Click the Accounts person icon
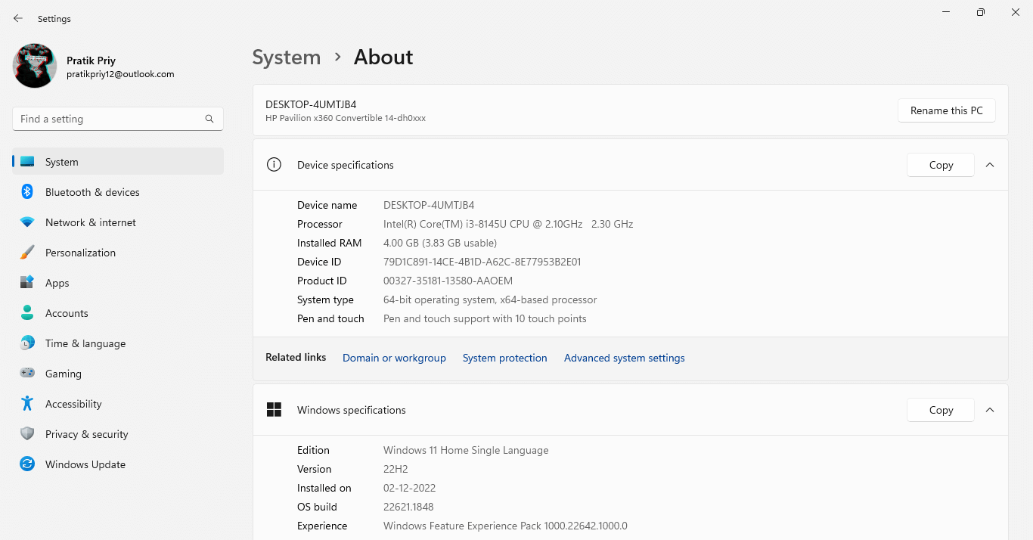Screen dimensions: 1033x540 coord(27,313)
